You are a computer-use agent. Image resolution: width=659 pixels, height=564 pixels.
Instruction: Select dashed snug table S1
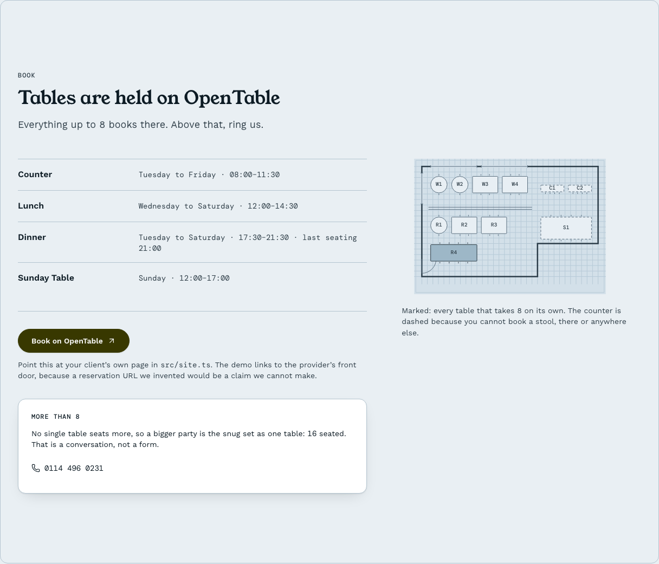pyautogui.click(x=566, y=228)
